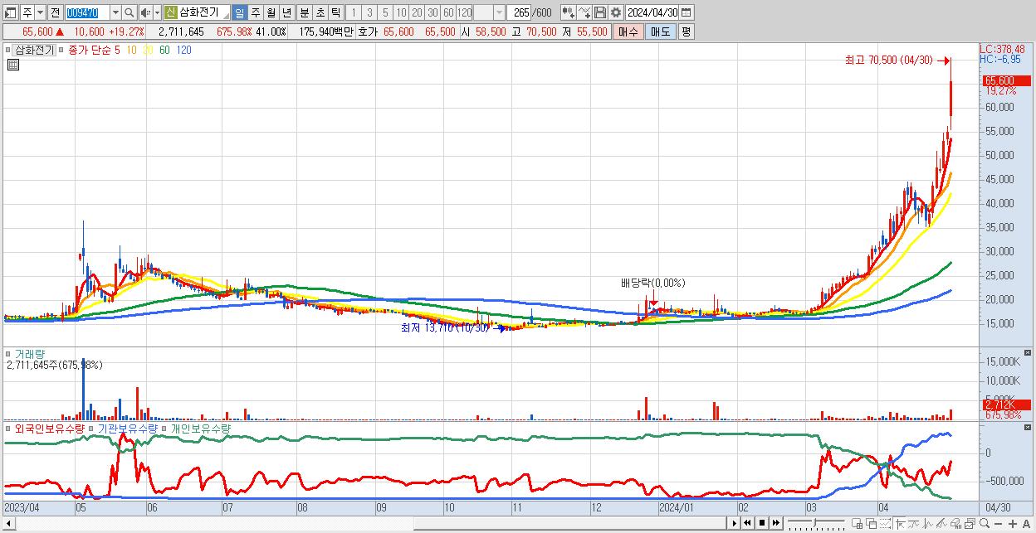Click the rewind button on the bottom bar

point(747,523)
